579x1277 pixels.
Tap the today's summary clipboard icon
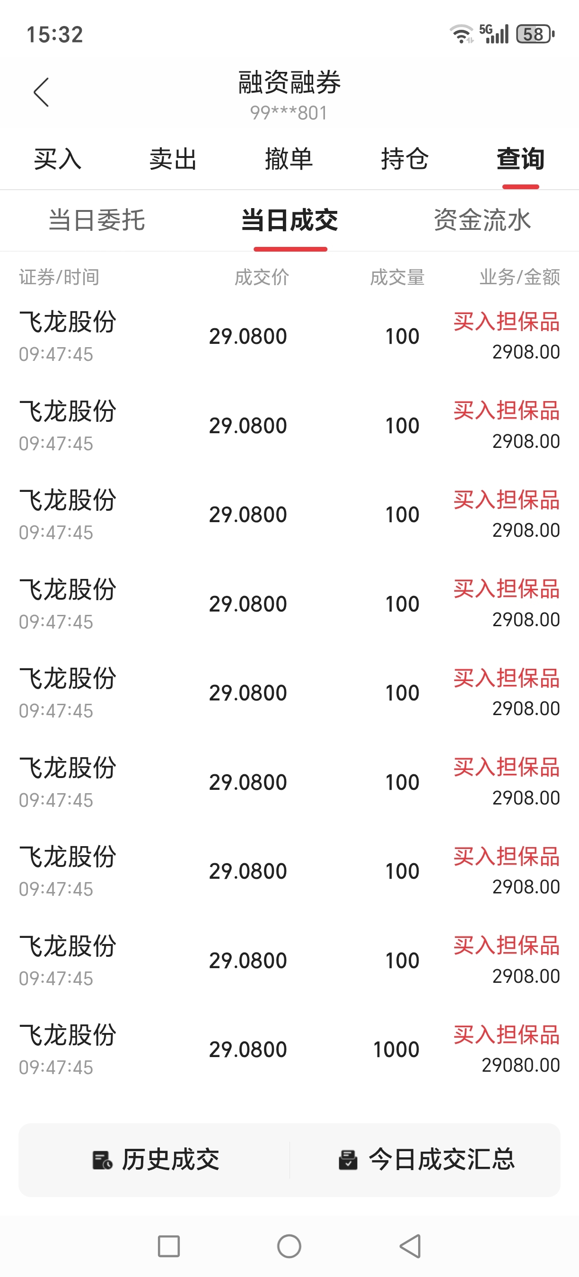point(348,1160)
